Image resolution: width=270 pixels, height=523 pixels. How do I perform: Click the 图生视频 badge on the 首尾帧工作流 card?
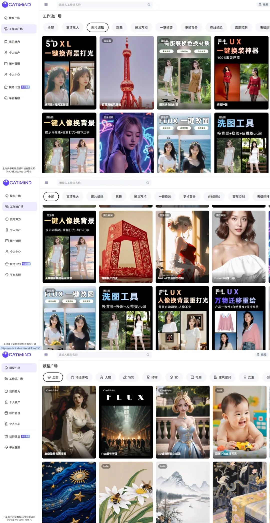click(x=108, y=215)
